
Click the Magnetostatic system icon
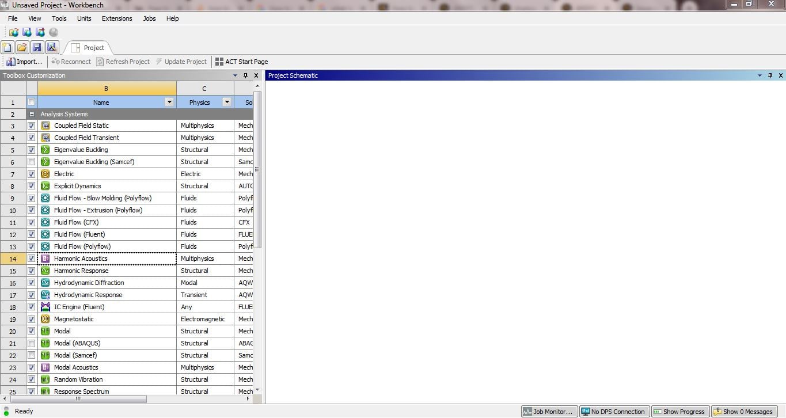[x=45, y=319]
